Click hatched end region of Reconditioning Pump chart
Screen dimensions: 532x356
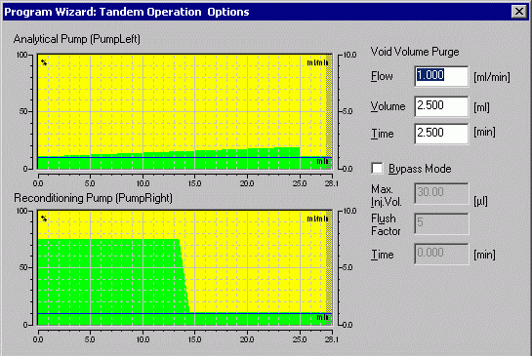click(x=329, y=267)
